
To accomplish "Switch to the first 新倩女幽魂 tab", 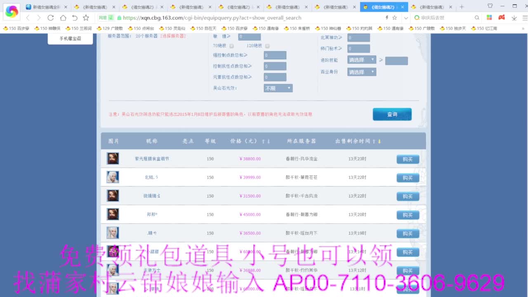I will pyautogui.click(x=43, y=7).
